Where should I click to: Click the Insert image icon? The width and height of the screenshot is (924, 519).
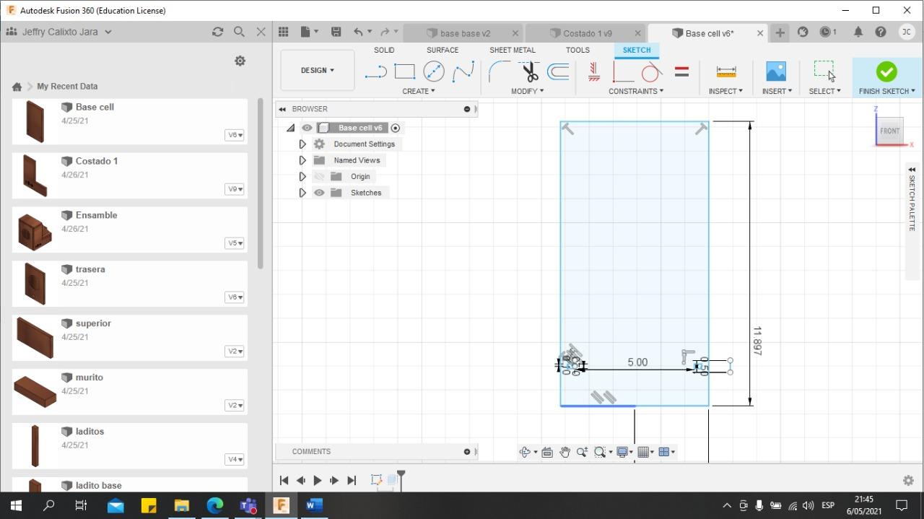tap(776, 71)
